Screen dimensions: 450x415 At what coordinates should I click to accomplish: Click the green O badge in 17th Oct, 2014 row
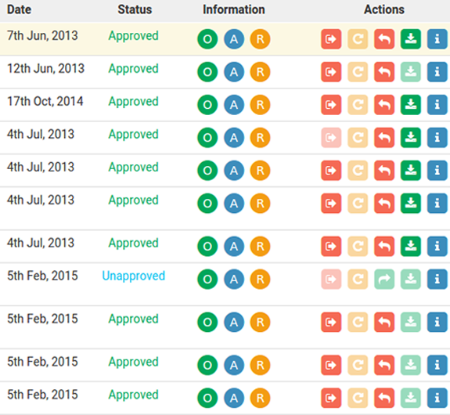(x=207, y=105)
